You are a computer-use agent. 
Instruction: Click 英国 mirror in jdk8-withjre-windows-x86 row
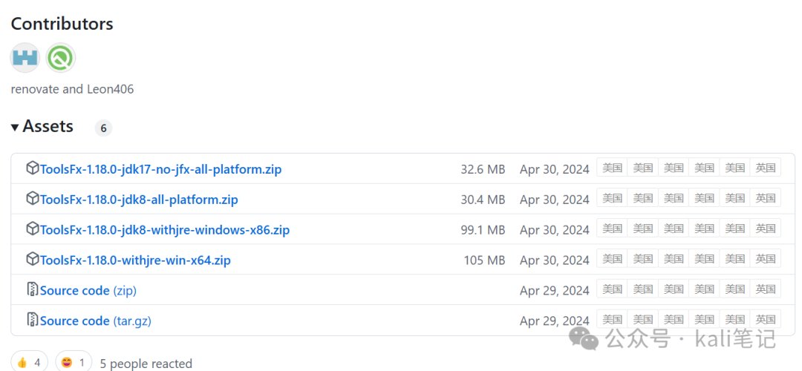pos(765,229)
